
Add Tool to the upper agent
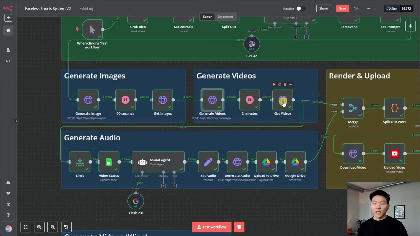pyautogui.click(x=307, y=37)
